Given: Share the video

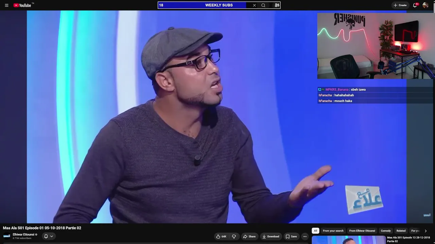Looking at the screenshot, I should coord(249,237).
